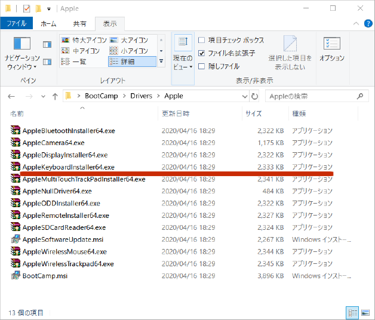This screenshot has width=375, height=320.
Task: Refresh the Apple folder view
Action: (255, 96)
